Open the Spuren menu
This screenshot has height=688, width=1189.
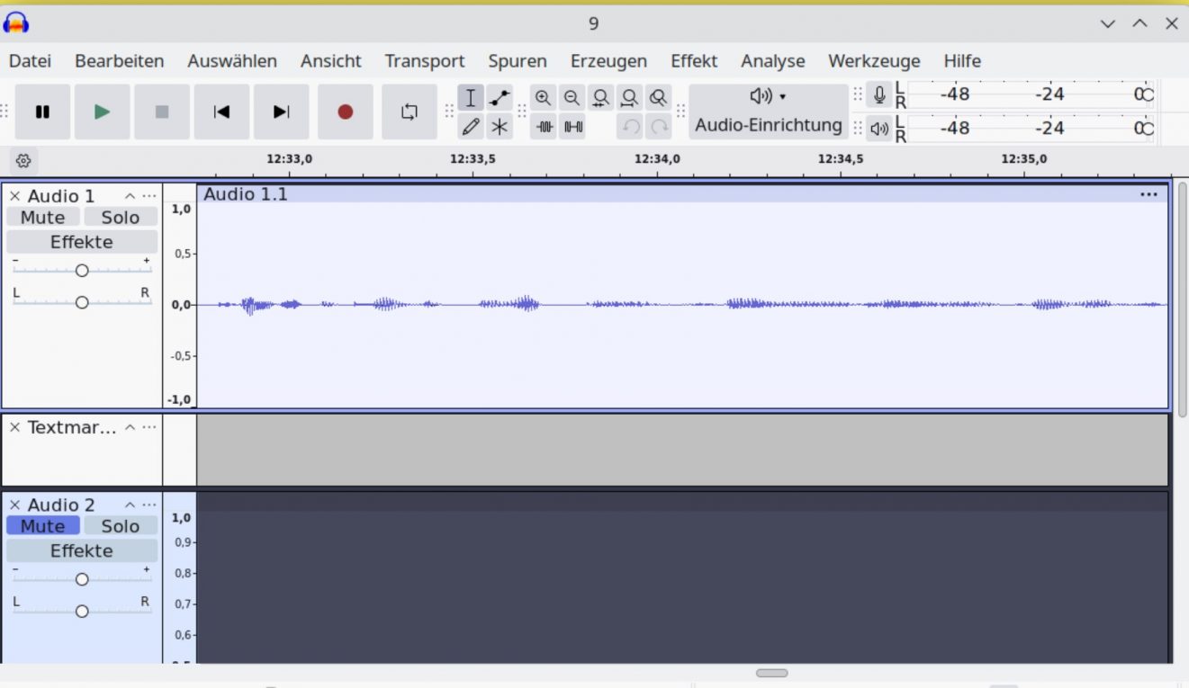(x=517, y=61)
